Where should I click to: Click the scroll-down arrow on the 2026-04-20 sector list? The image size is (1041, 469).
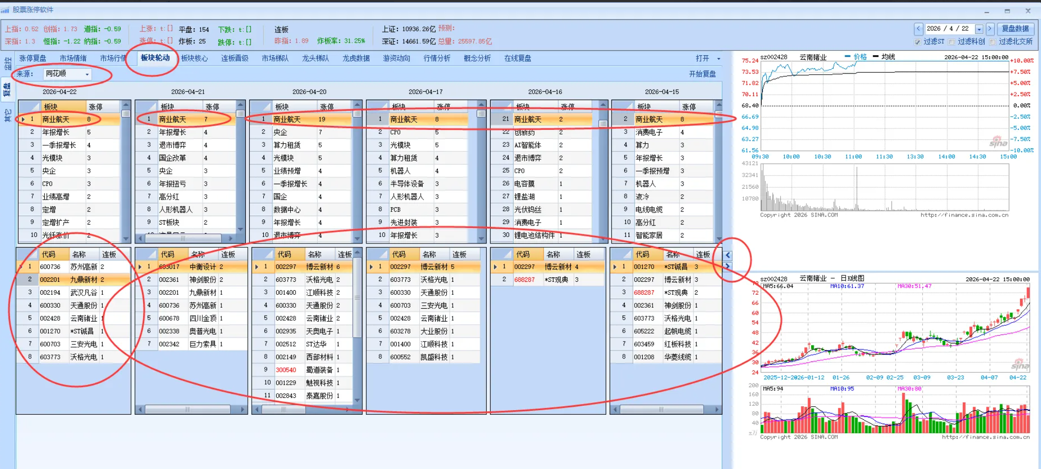click(x=357, y=238)
